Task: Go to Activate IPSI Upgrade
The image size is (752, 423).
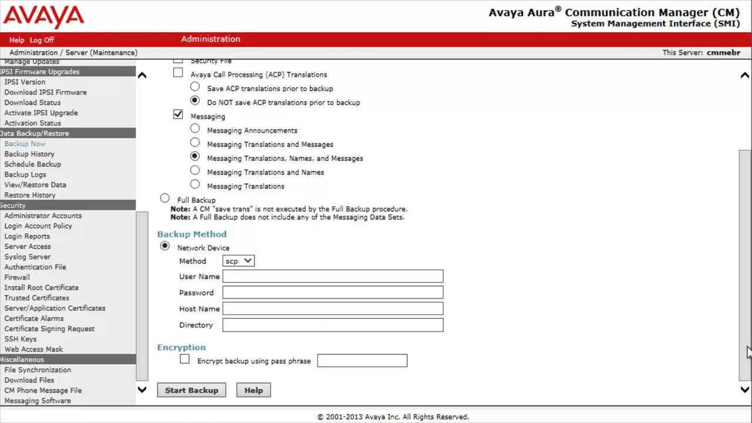Action: click(41, 113)
